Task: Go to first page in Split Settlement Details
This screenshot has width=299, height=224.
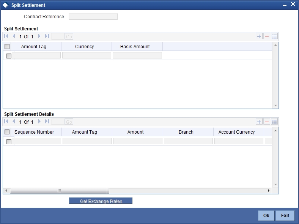Action: [6, 121]
